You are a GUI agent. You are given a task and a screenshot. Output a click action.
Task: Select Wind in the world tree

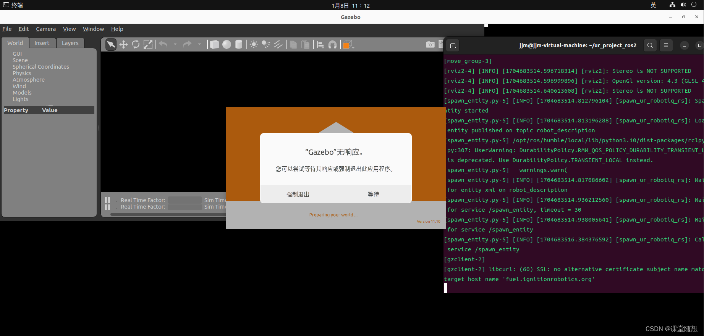click(19, 86)
